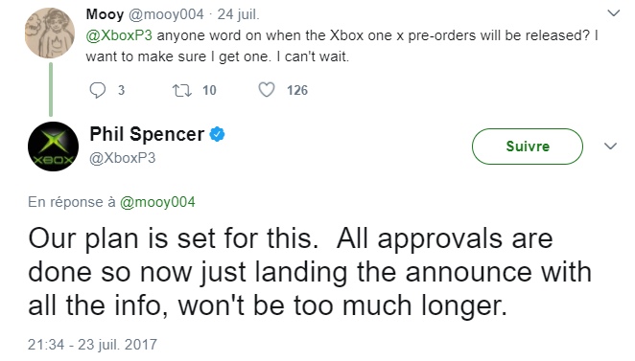
Task: Open the @XboxP3 mention in Mooy's tweet
Action: click(x=119, y=35)
